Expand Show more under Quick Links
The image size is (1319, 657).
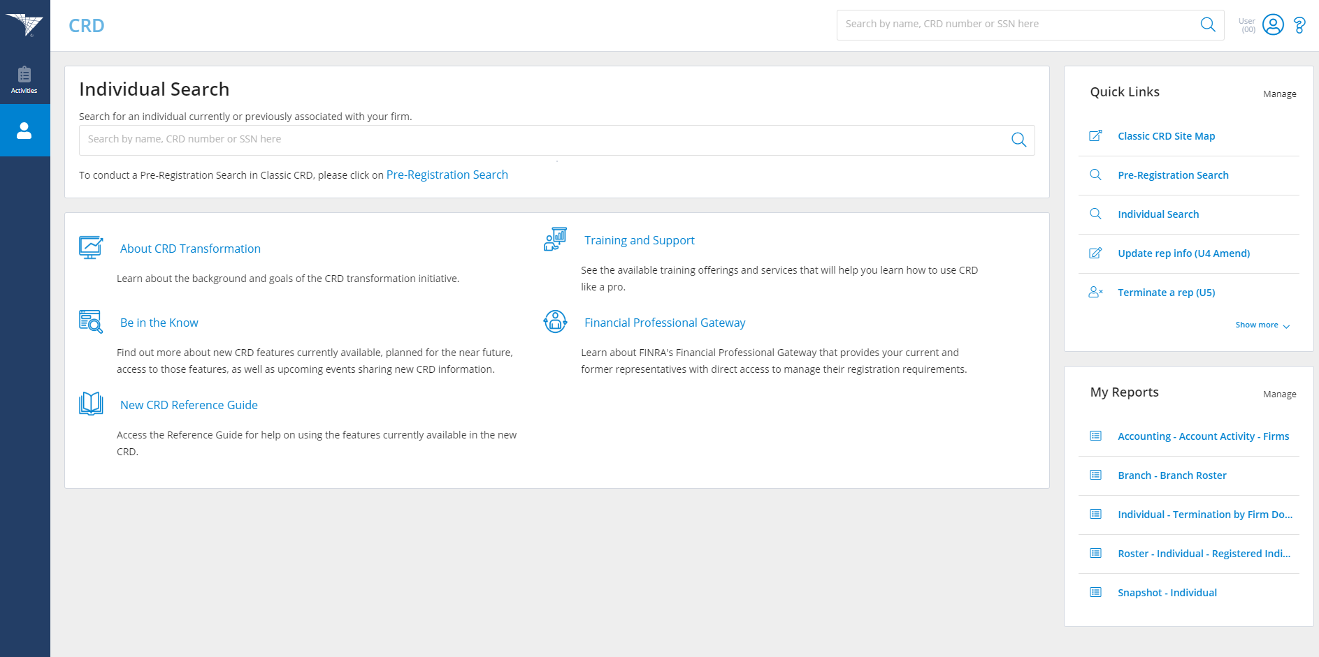click(1262, 325)
